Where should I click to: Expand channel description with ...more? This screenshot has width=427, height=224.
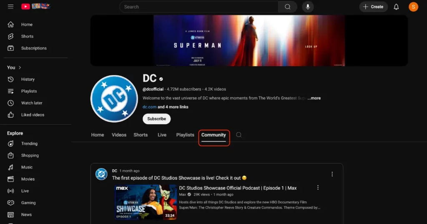point(314,98)
